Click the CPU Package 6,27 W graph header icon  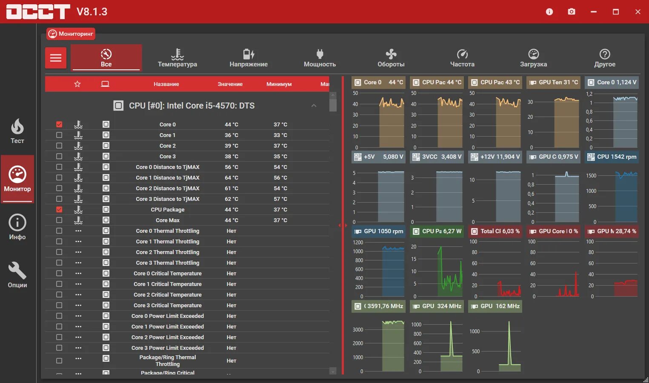tap(416, 231)
